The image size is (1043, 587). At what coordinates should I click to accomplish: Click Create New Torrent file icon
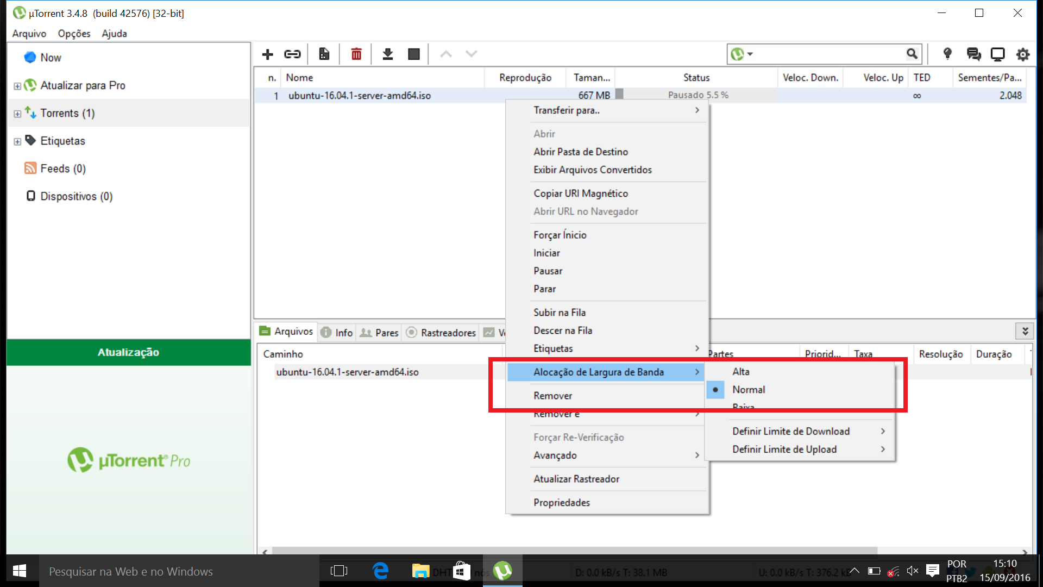324,54
